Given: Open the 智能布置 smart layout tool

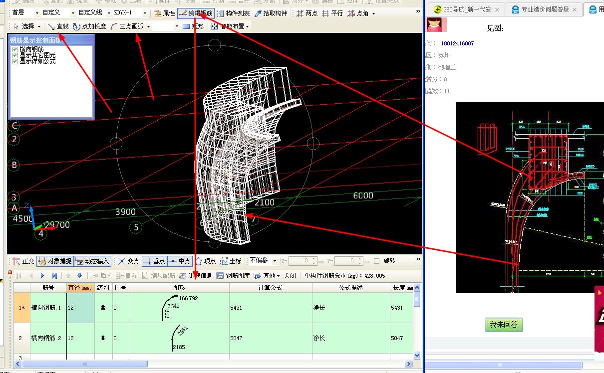Looking at the screenshot, I should 230,26.
